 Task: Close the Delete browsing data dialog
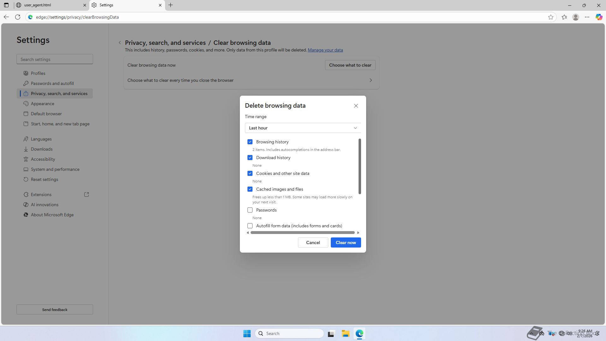[356, 106]
